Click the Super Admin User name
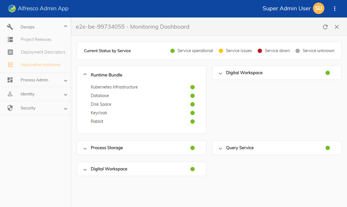Screen dimensions: 347x207 (x=287, y=9)
